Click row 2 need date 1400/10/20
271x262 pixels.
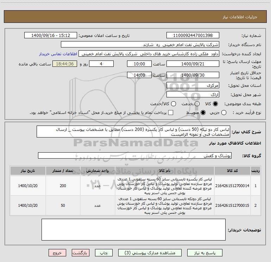coord(28,205)
